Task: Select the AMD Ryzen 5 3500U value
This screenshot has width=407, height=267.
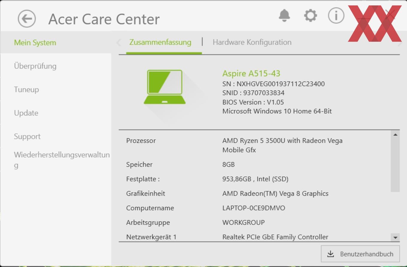Action: pyautogui.click(x=282, y=145)
